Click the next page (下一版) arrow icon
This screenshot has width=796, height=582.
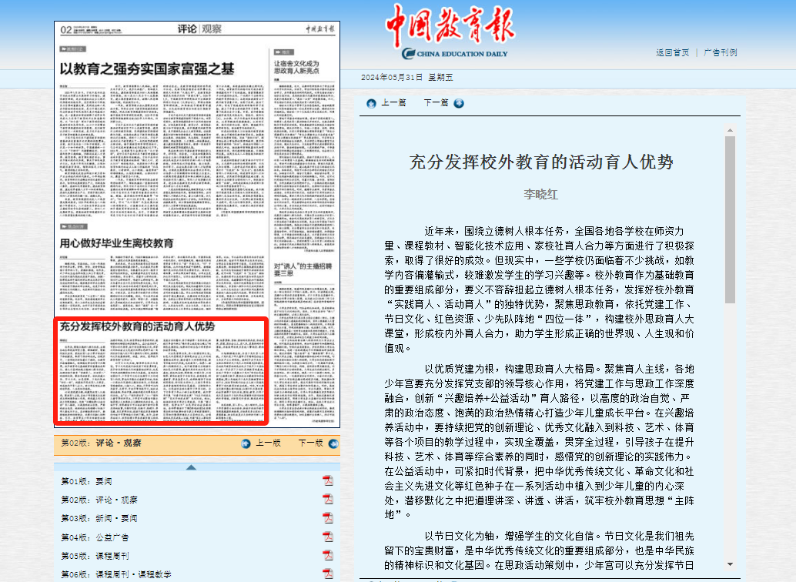coord(333,443)
